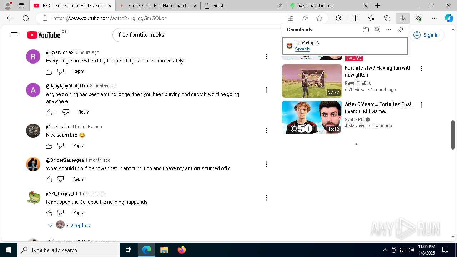View site information lock icon
This screenshot has height=257, width=457.
click(45, 18)
